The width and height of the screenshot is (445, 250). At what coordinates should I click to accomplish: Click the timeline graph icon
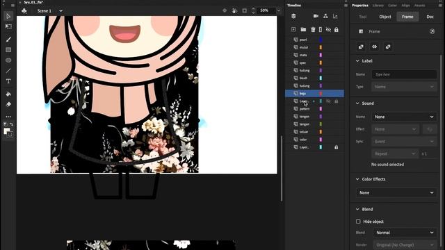[335, 16]
